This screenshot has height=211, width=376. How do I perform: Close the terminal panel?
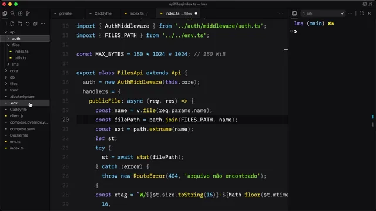[x=370, y=13]
